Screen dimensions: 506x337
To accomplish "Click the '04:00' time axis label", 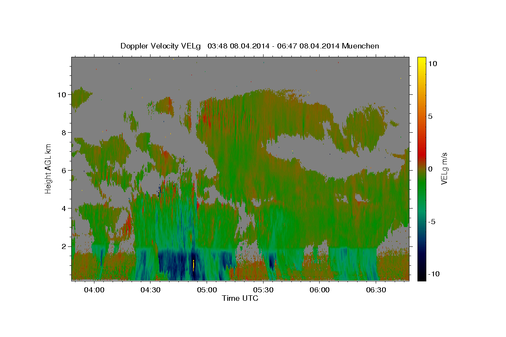I will coord(94,290).
